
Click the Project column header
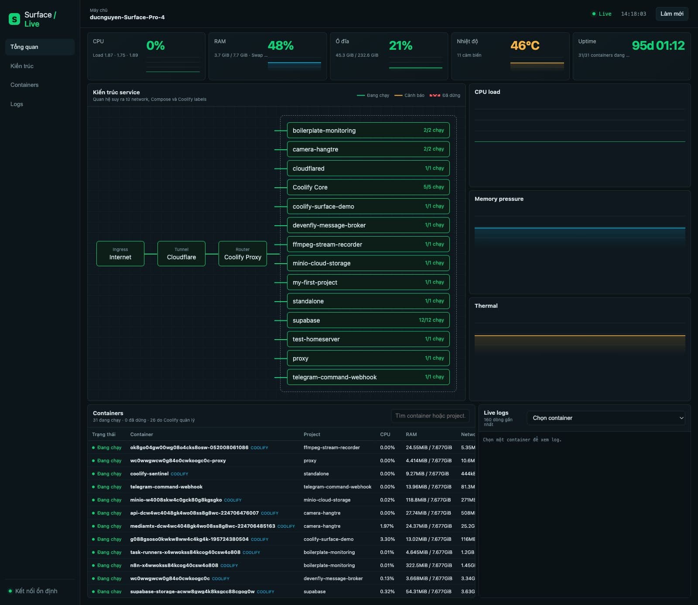(312, 434)
